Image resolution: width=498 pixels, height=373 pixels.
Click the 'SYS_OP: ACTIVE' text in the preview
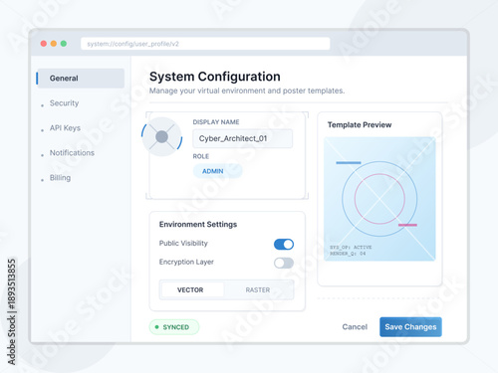click(x=351, y=248)
